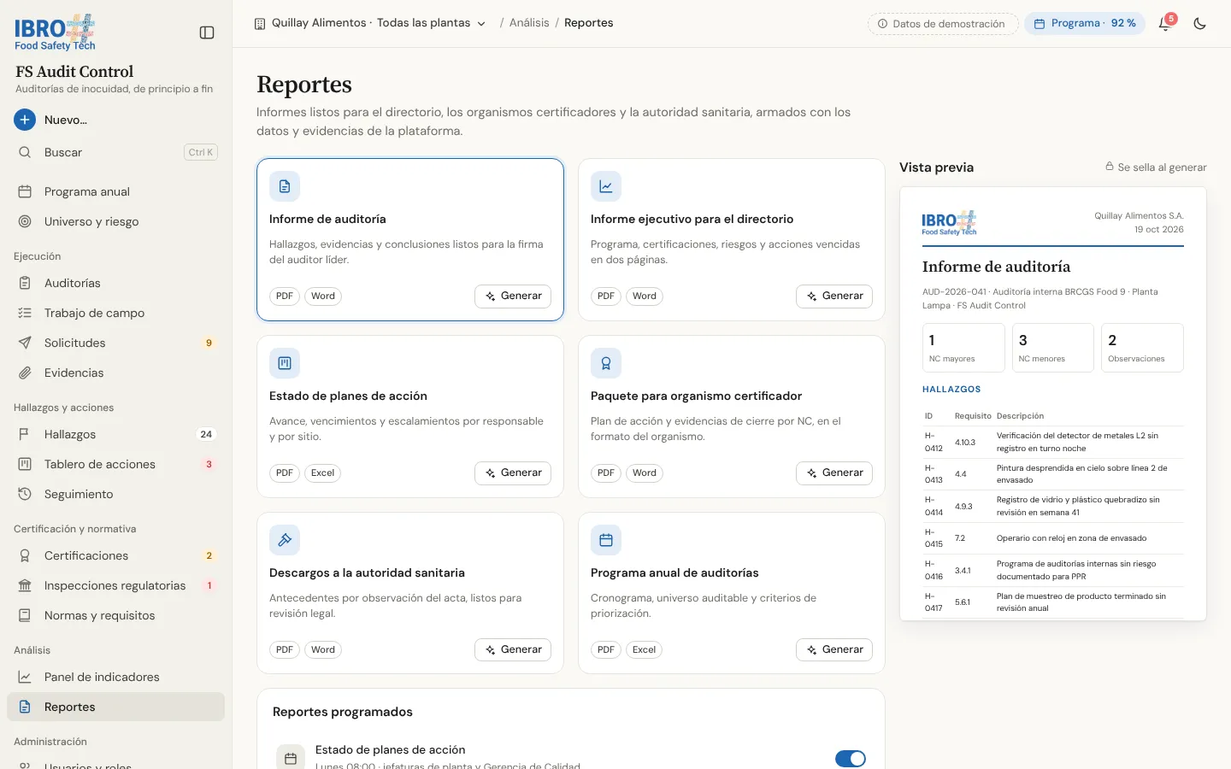Click the Paquete para organismo certificador badge icon

(x=606, y=363)
